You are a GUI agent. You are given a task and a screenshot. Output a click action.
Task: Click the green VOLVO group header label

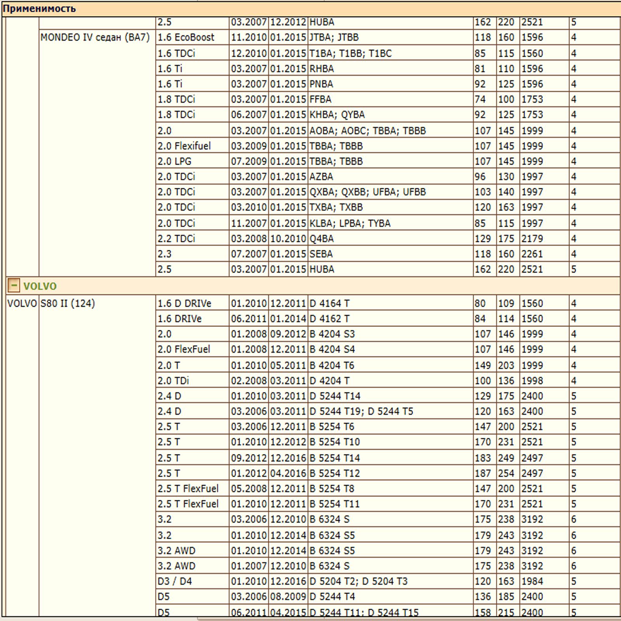[x=40, y=286]
